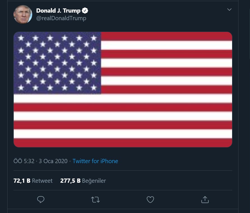Screen dimensions: 250x213
Task: Click the Twitter for iPhone link
Action: pyautogui.click(x=95, y=161)
